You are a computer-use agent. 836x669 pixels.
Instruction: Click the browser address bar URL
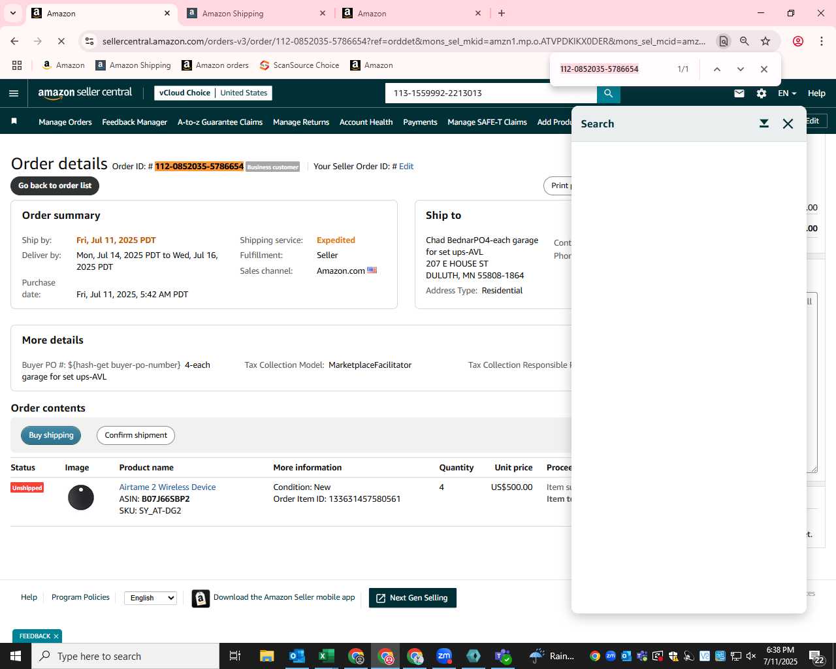[404, 41]
